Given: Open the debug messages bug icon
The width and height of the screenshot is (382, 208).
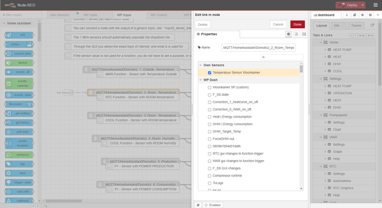Looking at the screenshot, I should (x=362, y=15).
